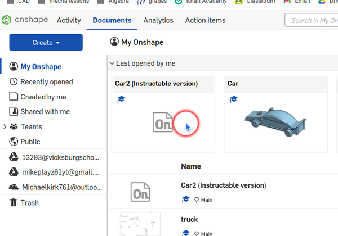Collapse the Last opened by me section
Screen dimensions: 338x236
112,63
